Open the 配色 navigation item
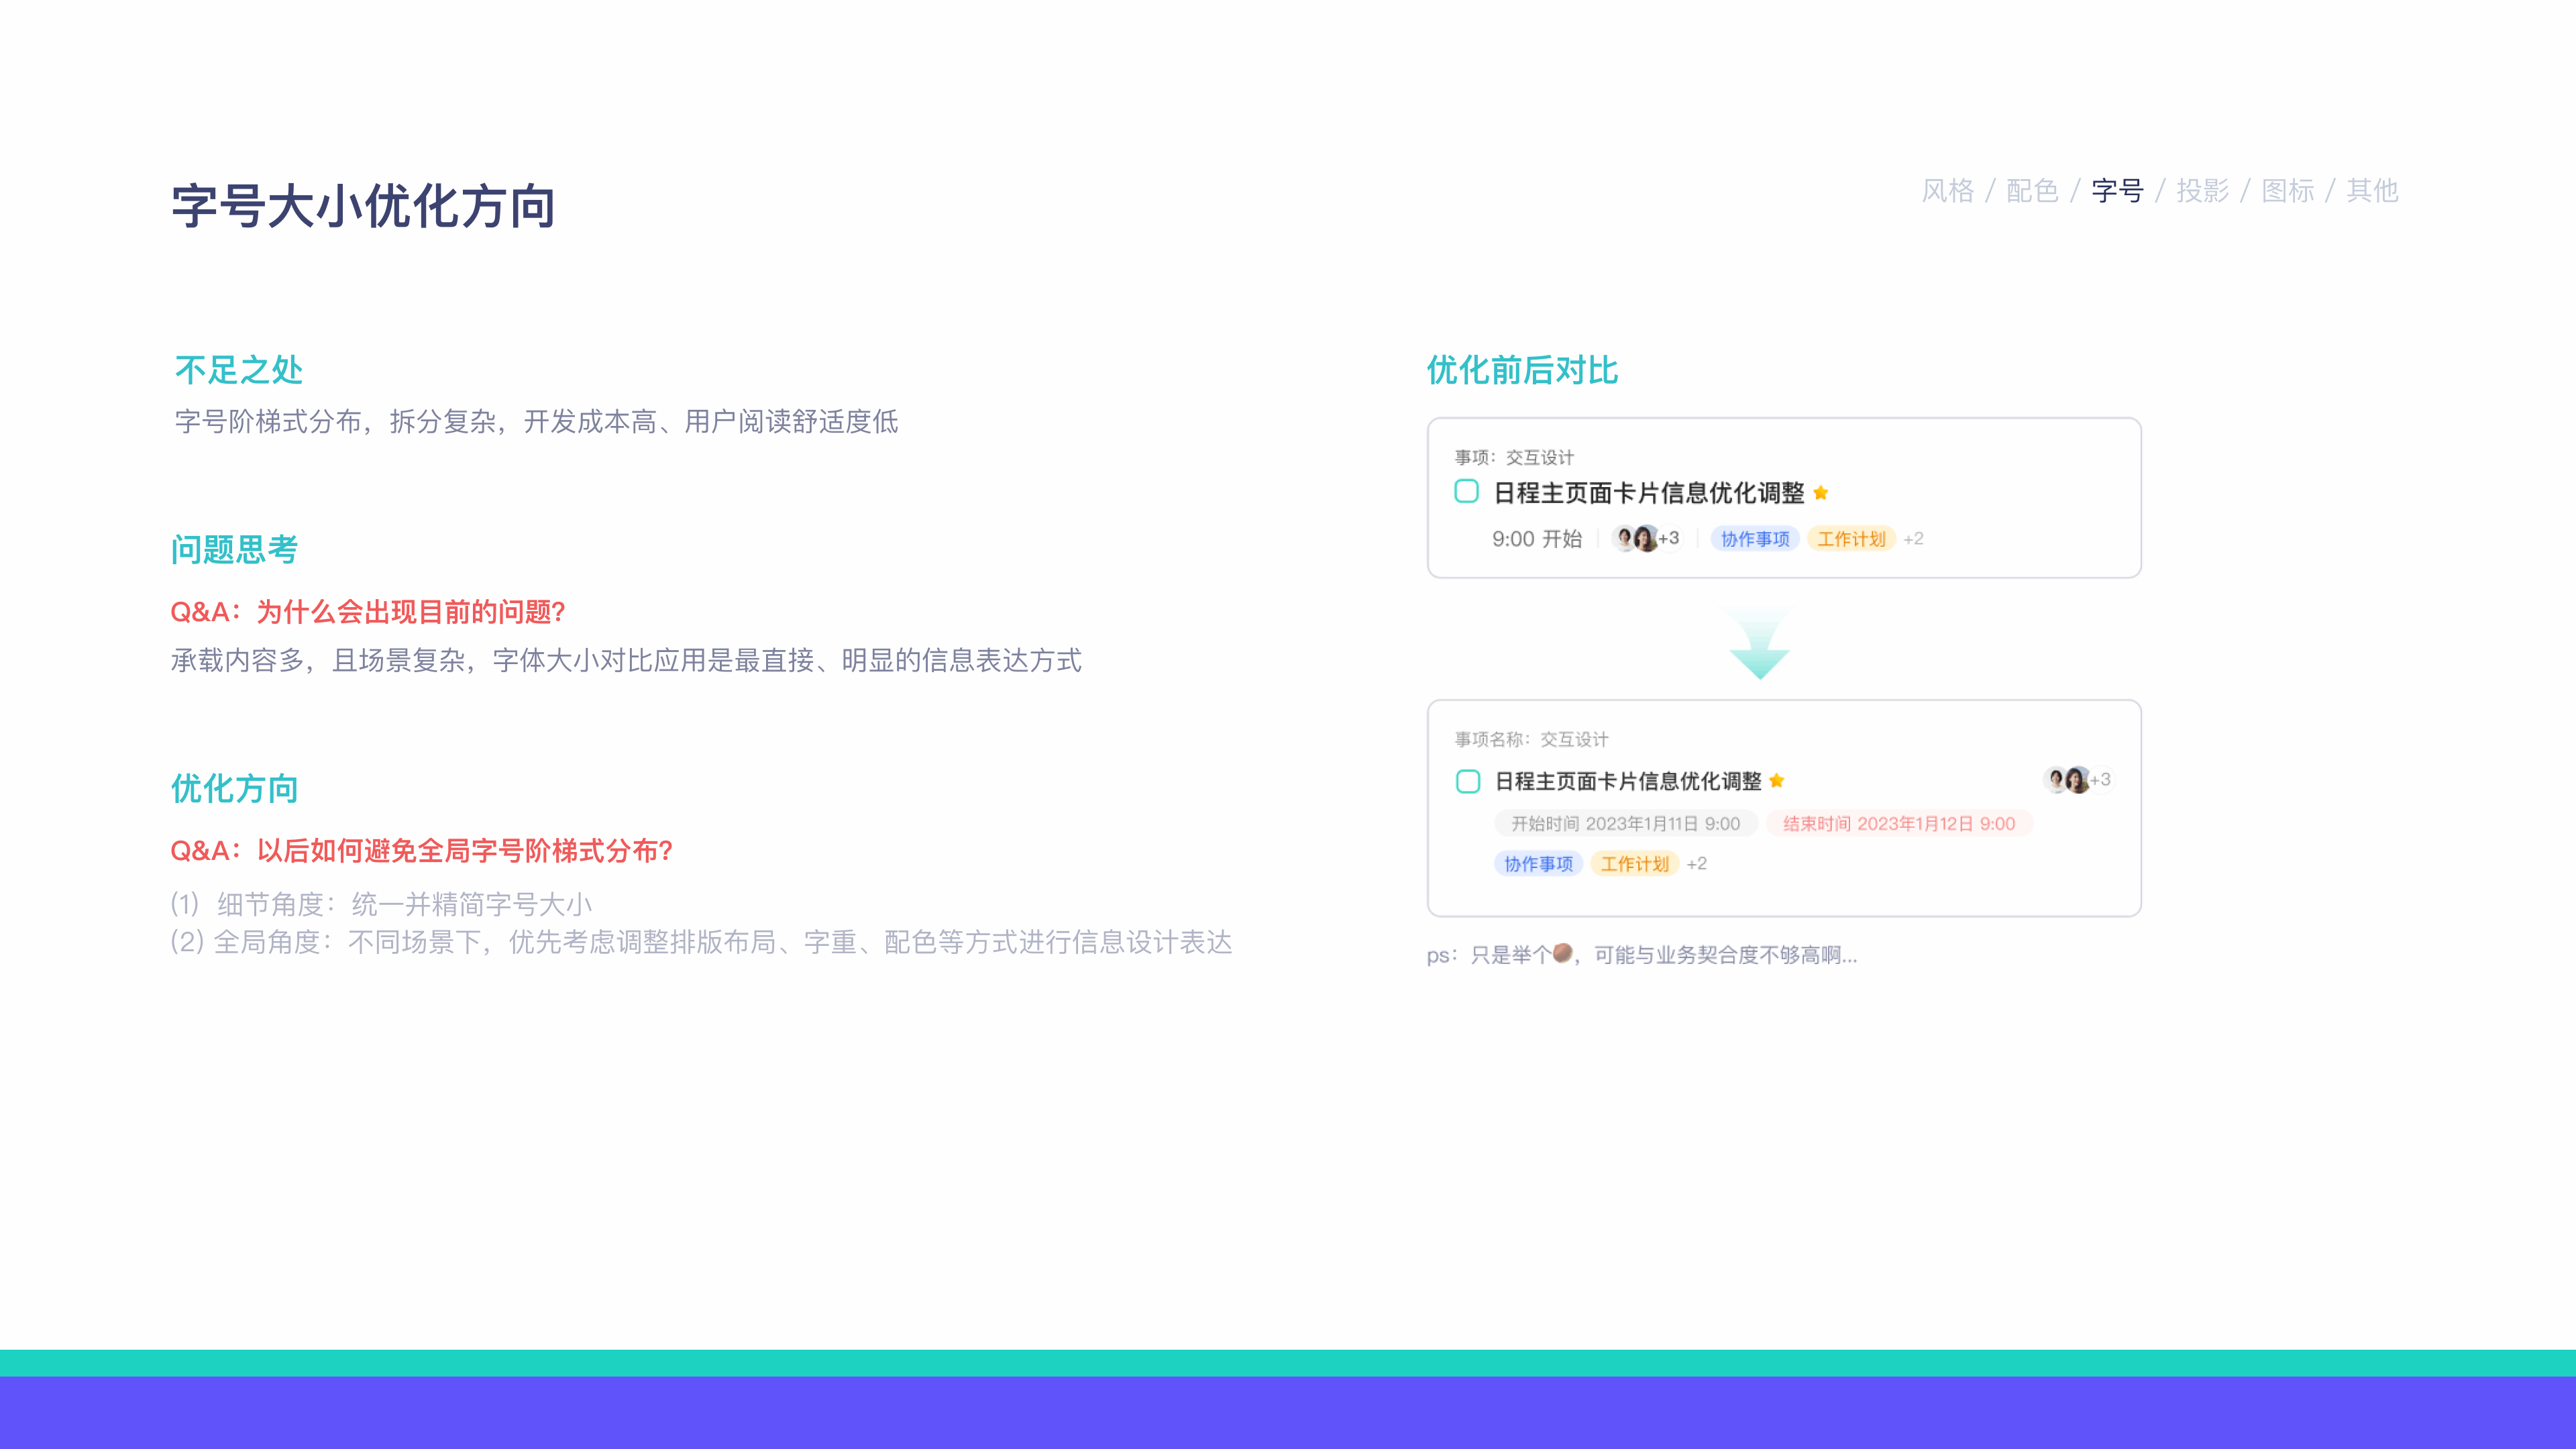This screenshot has width=2576, height=1449. [2032, 191]
